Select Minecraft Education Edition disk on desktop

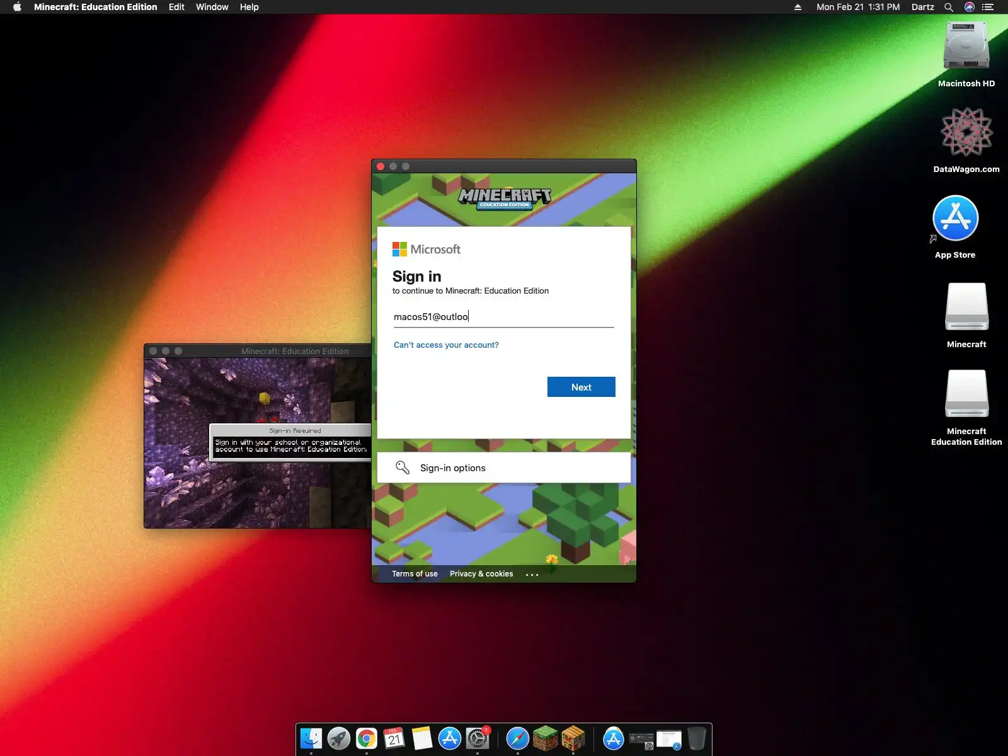click(x=966, y=394)
